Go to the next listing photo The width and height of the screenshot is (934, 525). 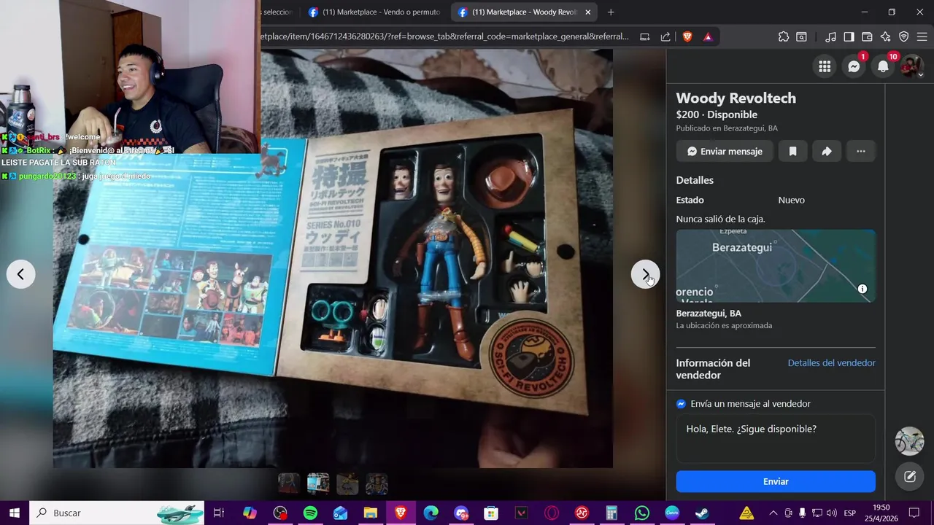645,274
